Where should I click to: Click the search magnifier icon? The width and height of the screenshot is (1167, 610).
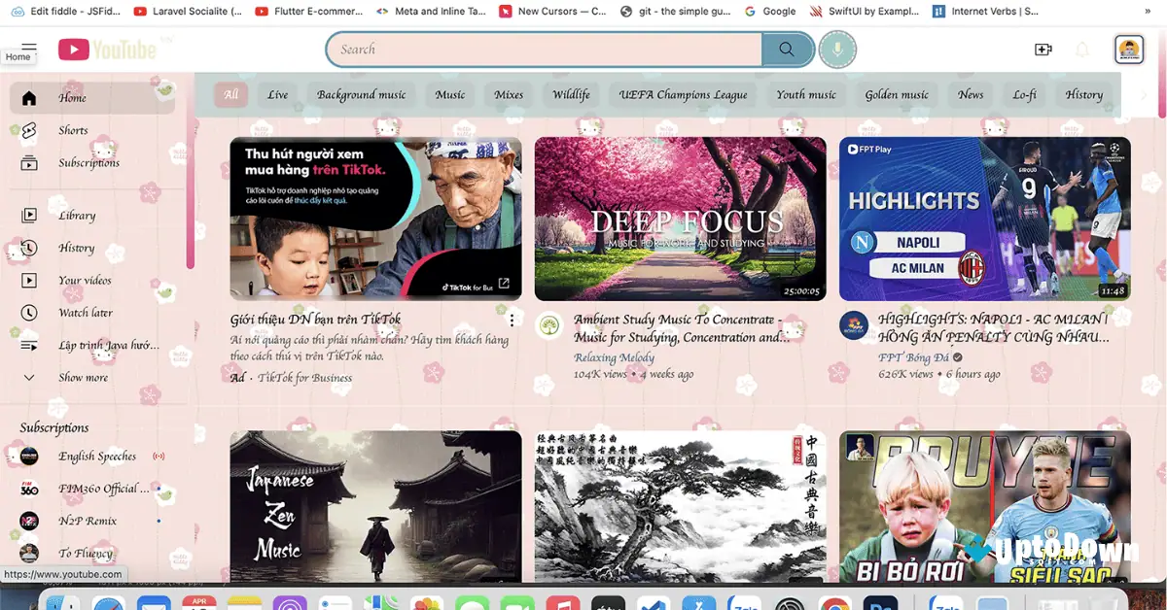[788, 49]
